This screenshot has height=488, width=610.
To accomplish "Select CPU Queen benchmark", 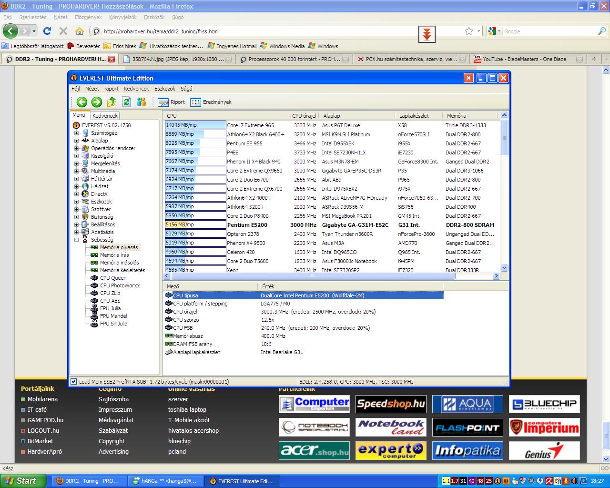I will (113, 278).
